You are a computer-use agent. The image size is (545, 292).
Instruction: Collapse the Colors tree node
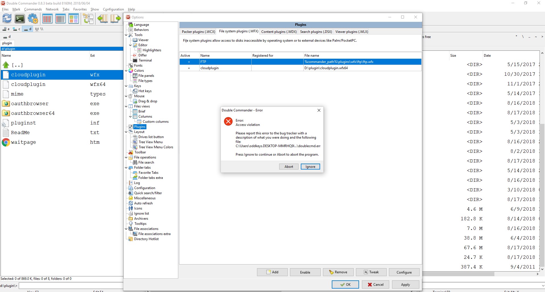pyautogui.click(x=126, y=71)
